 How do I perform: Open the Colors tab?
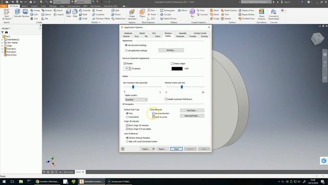coord(157,36)
